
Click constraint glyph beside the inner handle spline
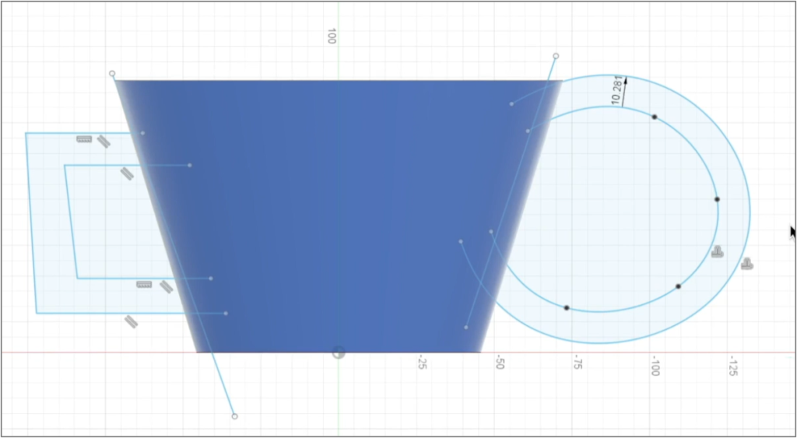point(718,251)
